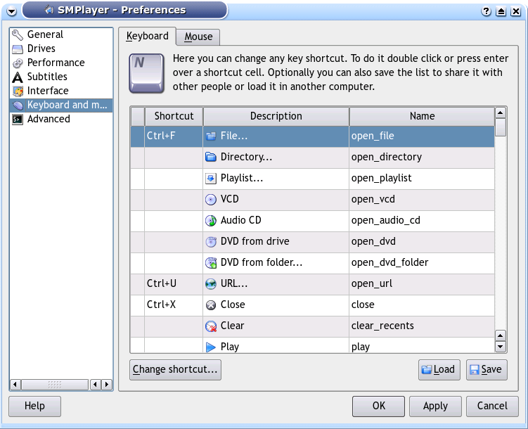Open the Interface preferences section
The image size is (528, 429).
click(61, 91)
